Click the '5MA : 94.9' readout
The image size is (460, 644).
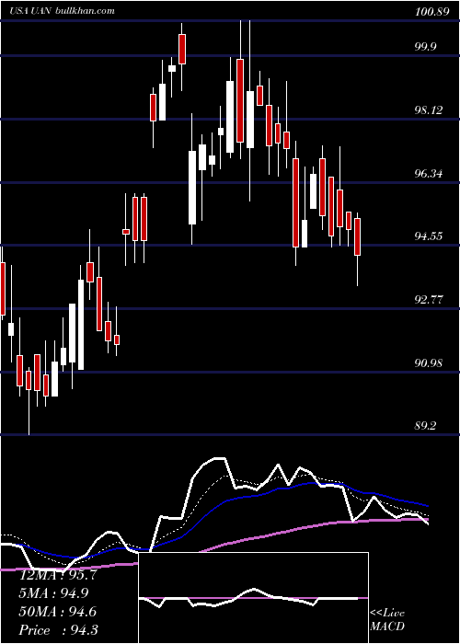tap(53, 593)
